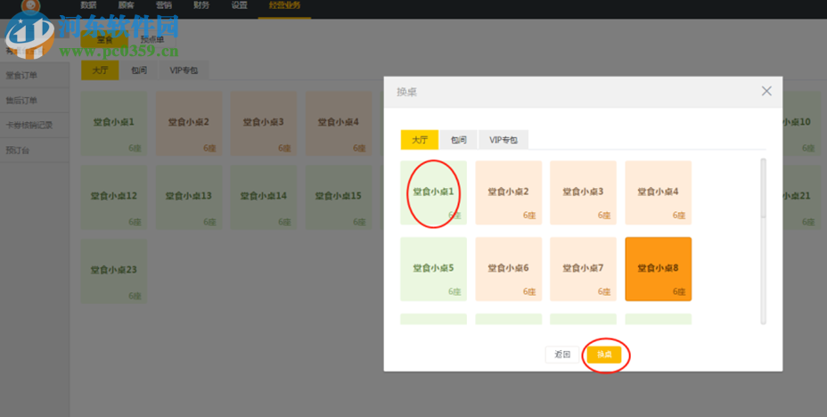
Task: Select the 大厅 tab inside the 换桌 dialog
Action: click(x=420, y=140)
